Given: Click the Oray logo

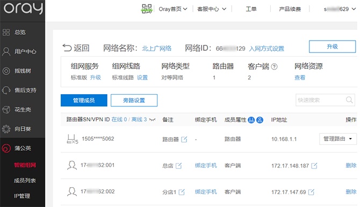Looking at the screenshot, I should click(x=23, y=8).
